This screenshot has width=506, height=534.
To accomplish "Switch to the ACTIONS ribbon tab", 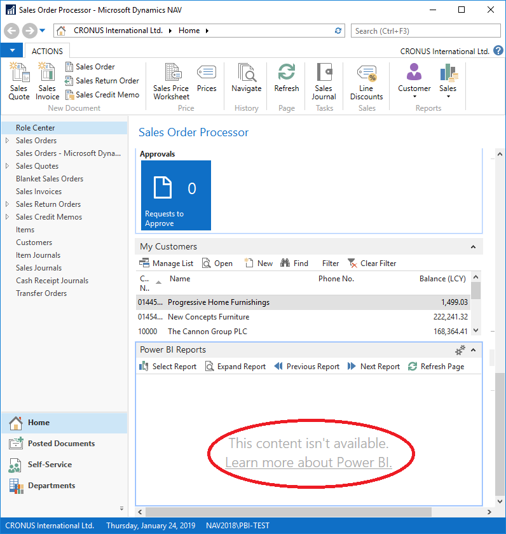I will point(47,51).
